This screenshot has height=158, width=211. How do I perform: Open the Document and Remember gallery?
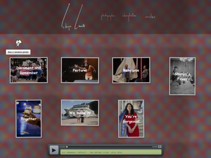click(x=29, y=70)
